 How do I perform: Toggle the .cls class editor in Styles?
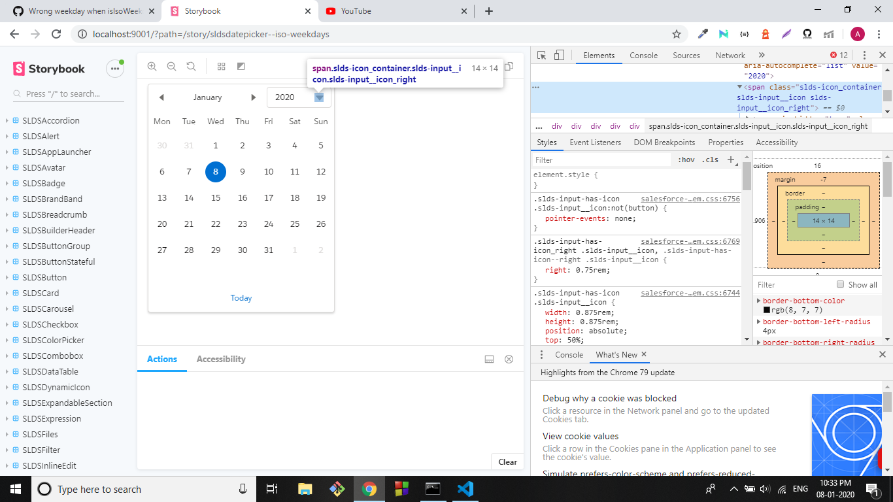point(709,159)
